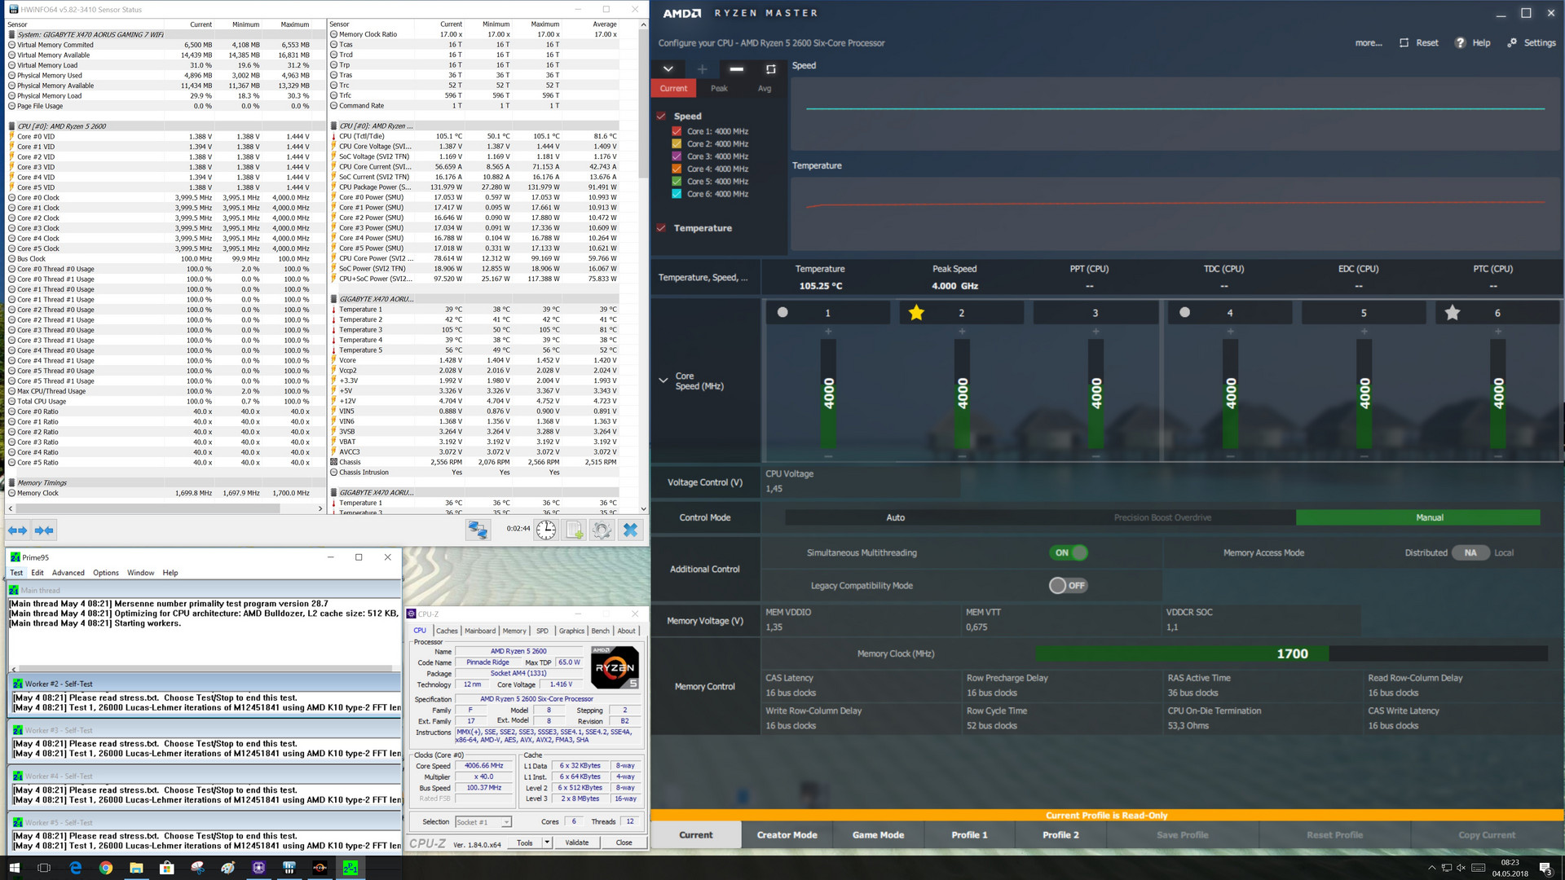Switch to Creator Mode profile tab
Viewport: 1565px width, 880px height.
click(787, 834)
